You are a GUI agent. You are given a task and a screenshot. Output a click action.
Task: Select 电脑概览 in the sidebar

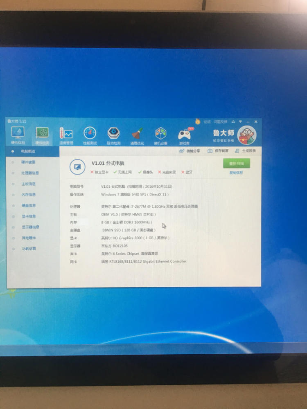32,151
